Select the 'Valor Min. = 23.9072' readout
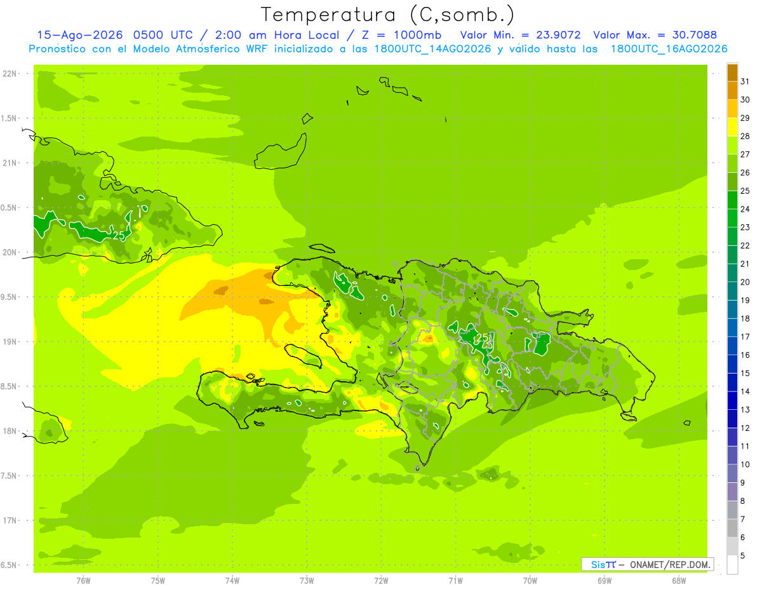The width and height of the screenshot is (762, 589). click(x=520, y=35)
